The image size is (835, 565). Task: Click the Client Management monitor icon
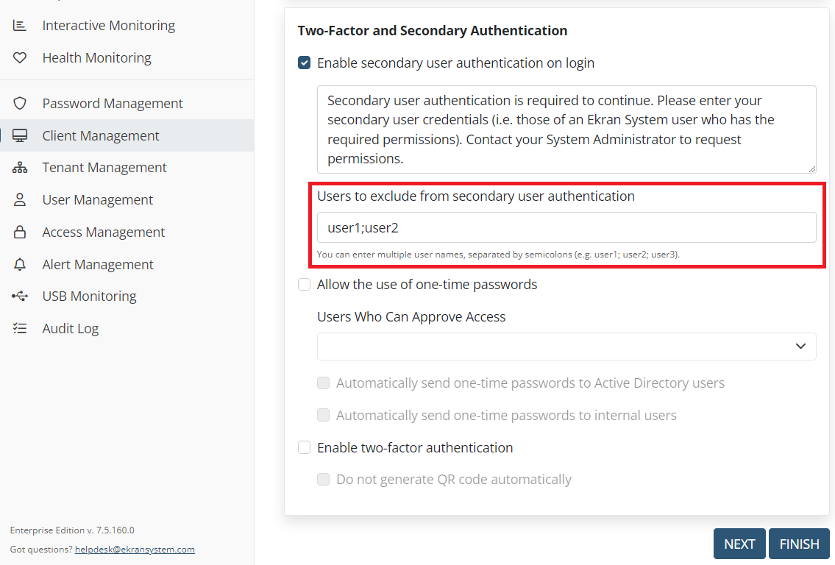[x=20, y=136]
